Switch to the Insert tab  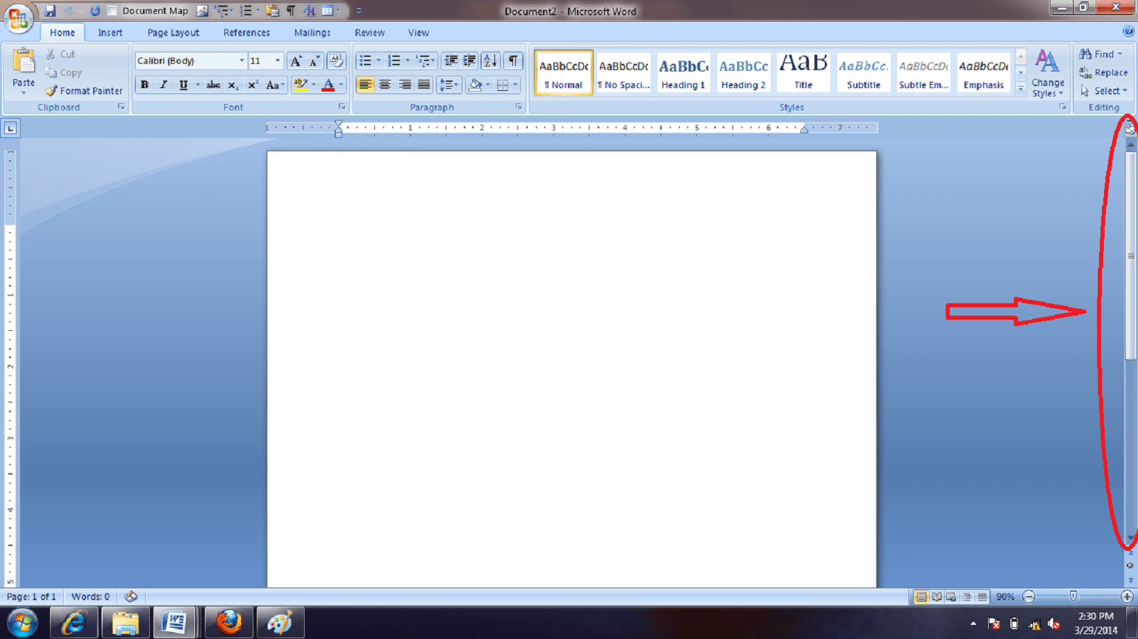pos(110,33)
